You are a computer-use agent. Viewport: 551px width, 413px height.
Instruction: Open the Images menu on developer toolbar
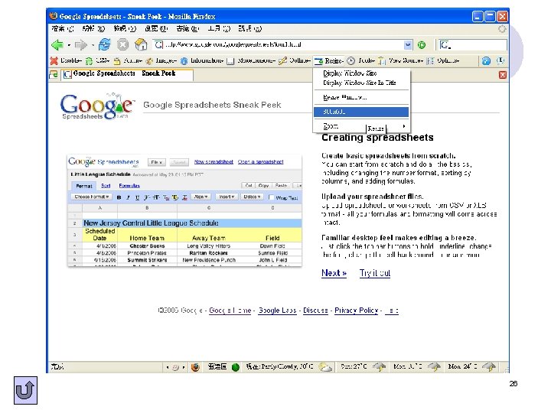[161, 60]
